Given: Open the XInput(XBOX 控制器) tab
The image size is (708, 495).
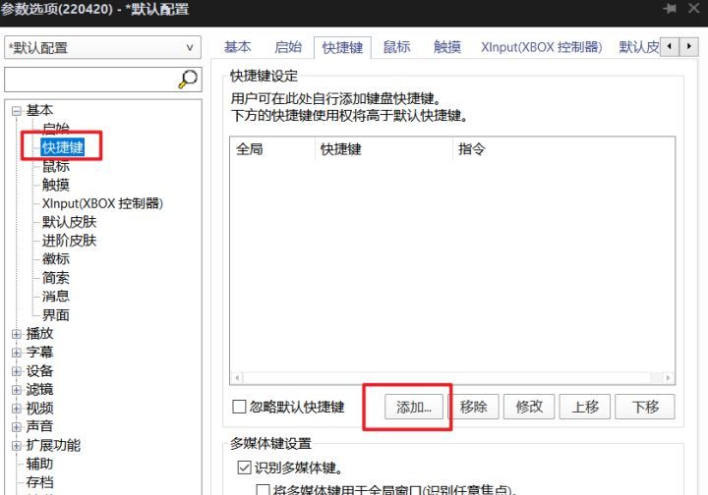Looking at the screenshot, I should point(542,47).
